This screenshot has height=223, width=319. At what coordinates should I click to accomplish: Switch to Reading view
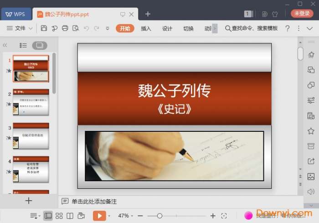tap(70, 216)
